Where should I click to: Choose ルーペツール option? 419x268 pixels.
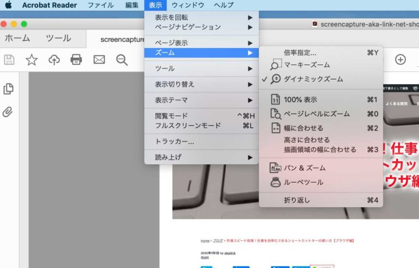tap(321, 183)
